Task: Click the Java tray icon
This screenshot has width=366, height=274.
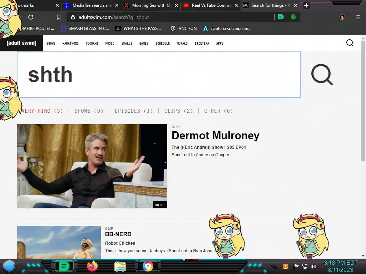Action: tap(286, 266)
